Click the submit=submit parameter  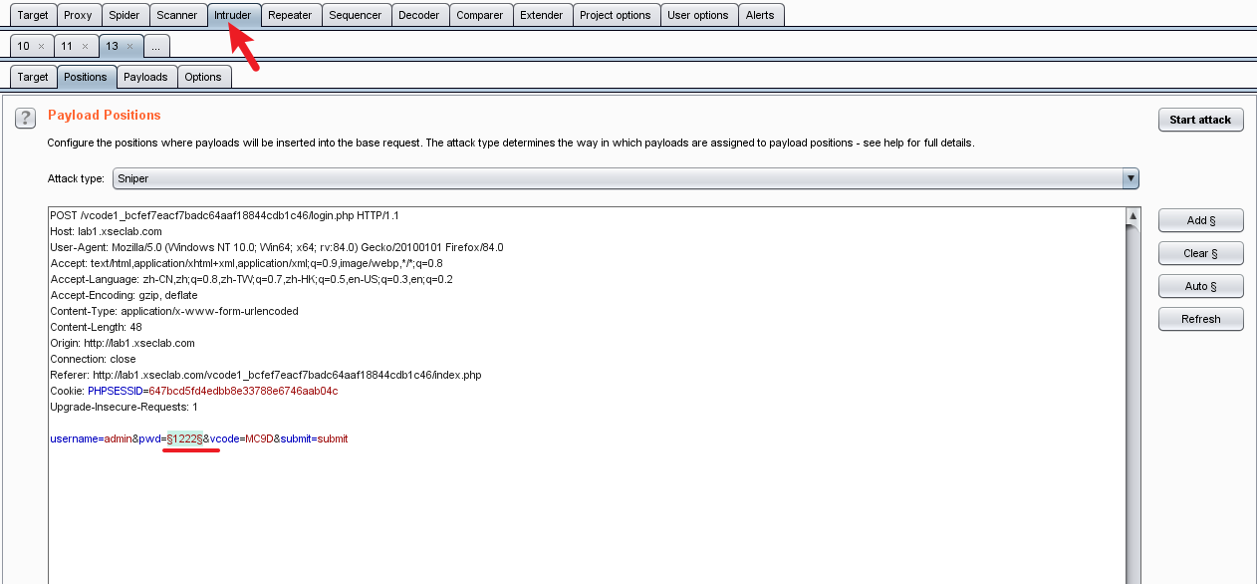pos(314,438)
